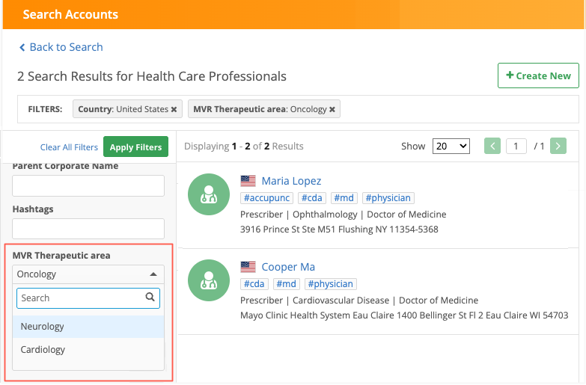Select Neurology from the therapeutic area list
The width and height of the screenshot is (586, 385).
[43, 327]
